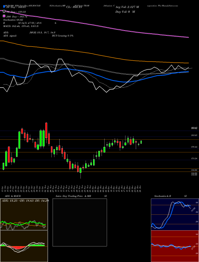Click the 163.63 price axis label

(194, 135)
